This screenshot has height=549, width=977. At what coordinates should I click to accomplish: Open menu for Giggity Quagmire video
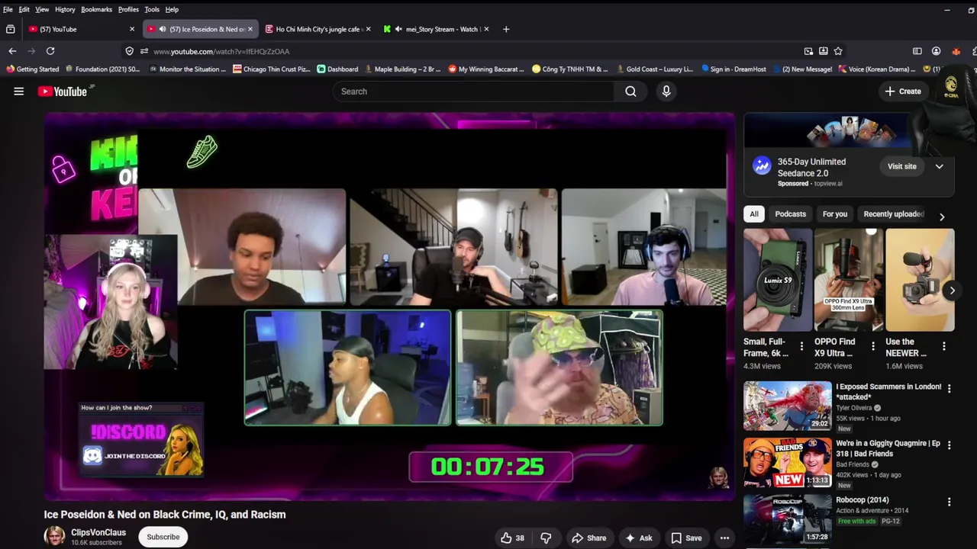coord(949,445)
